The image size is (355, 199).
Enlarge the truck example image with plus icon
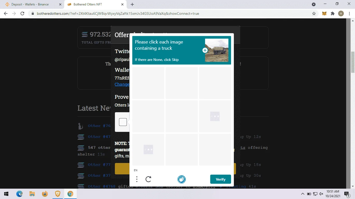click(x=205, y=50)
